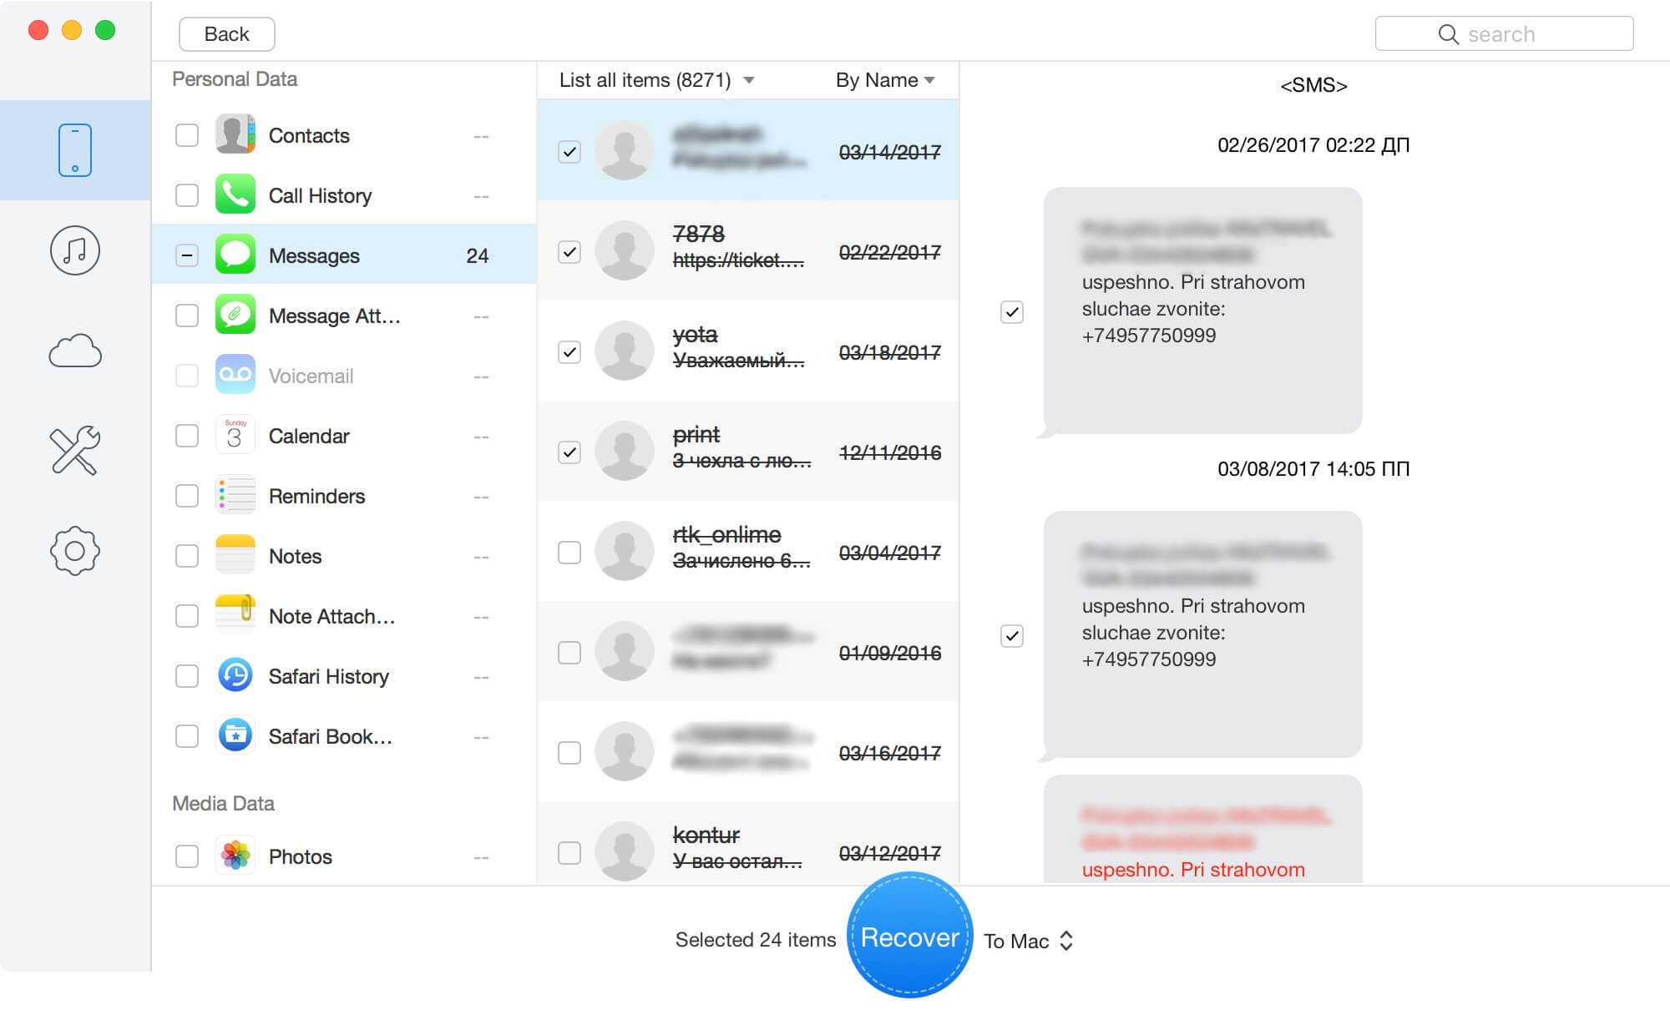Click the cloud sync icon in left panel
Viewport: 1670px width, 1015px height.
click(x=74, y=353)
